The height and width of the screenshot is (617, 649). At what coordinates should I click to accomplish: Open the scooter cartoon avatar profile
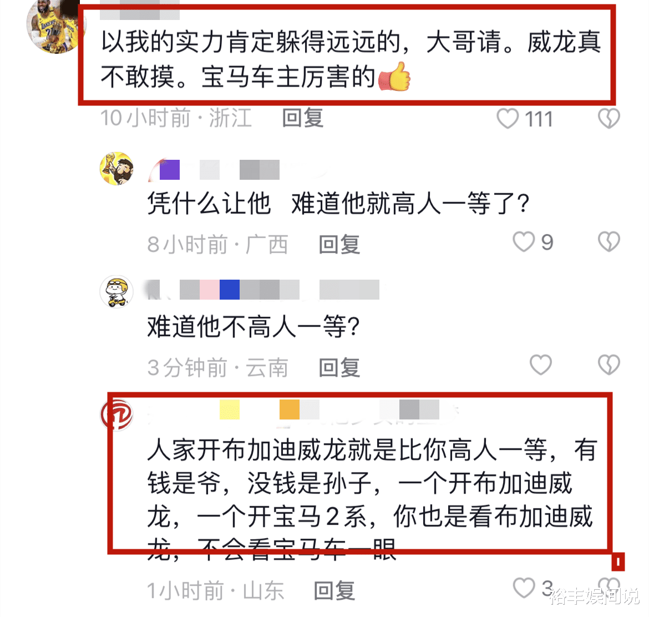(x=117, y=291)
